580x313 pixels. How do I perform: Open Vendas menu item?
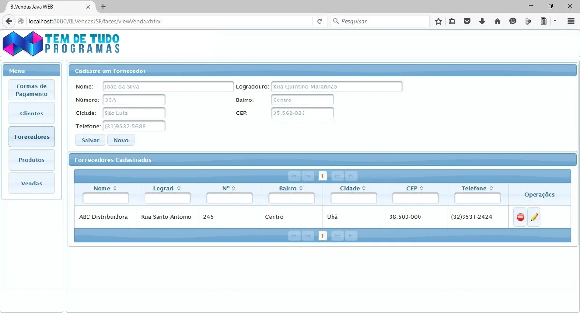[31, 184]
